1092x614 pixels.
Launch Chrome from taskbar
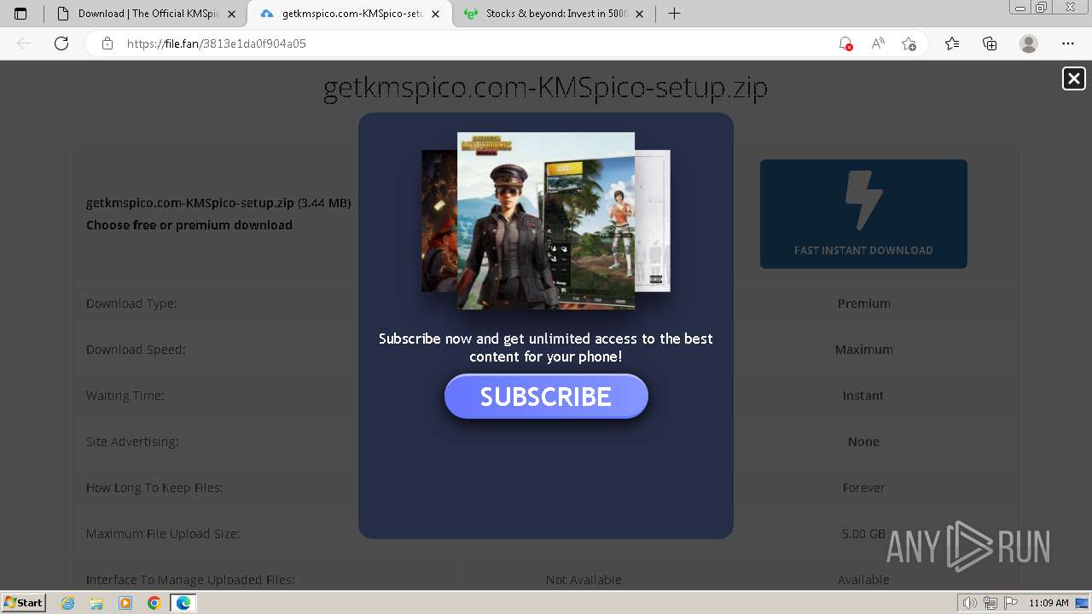(x=154, y=603)
